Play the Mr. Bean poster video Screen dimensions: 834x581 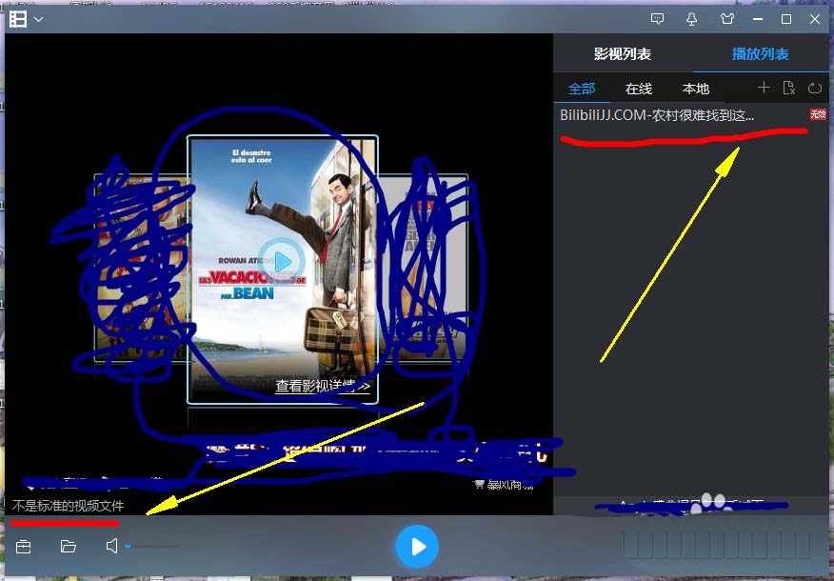(x=282, y=261)
